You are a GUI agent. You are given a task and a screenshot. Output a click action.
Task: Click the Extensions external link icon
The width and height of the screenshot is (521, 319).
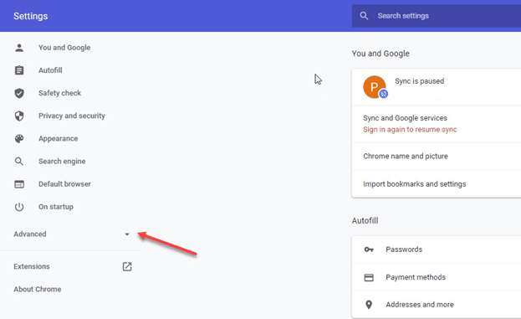(127, 266)
